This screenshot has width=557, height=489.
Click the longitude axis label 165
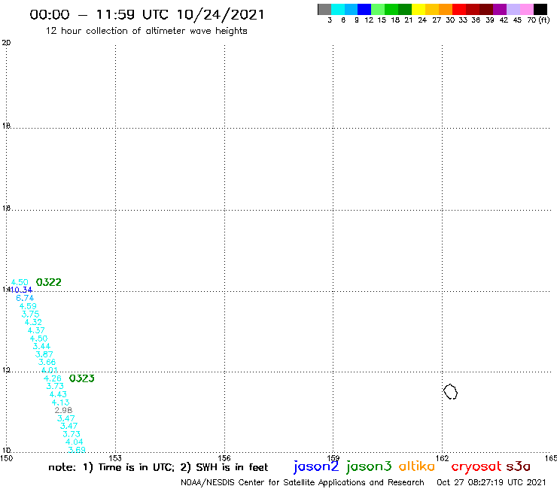tap(551, 458)
